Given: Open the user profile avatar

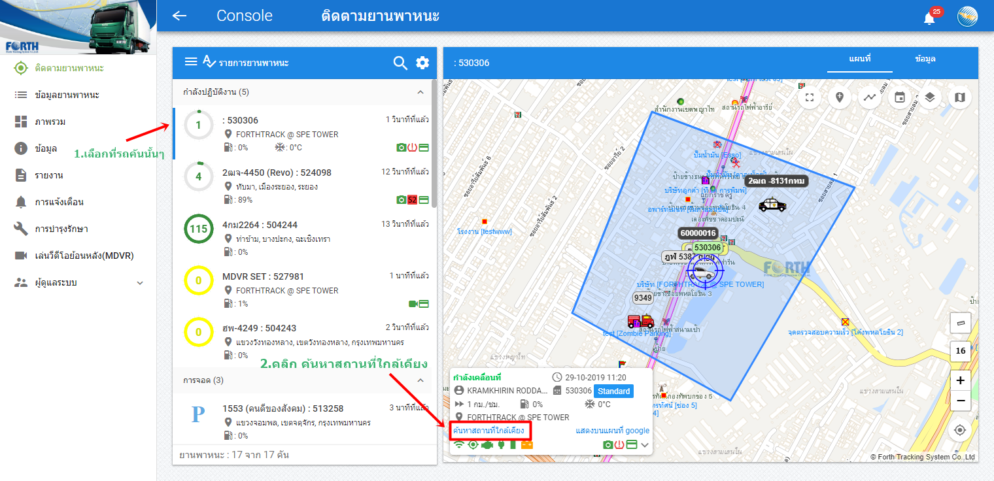Looking at the screenshot, I should pos(967,16).
